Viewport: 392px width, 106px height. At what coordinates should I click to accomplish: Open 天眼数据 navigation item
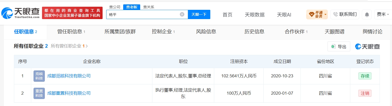[255, 15]
